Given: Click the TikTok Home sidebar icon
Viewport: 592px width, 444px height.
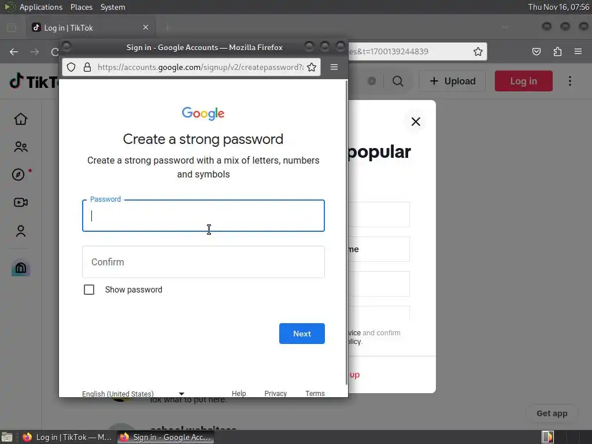Looking at the screenshot, I should (x=21, y=119).
